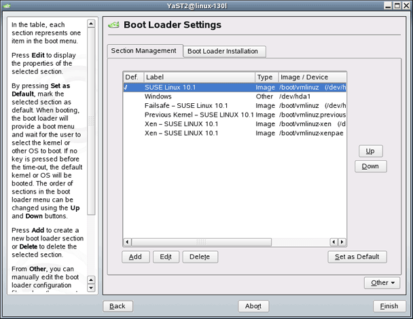Select the SUSE Linux 10.1 default row
413x319 pixels.
234,87
